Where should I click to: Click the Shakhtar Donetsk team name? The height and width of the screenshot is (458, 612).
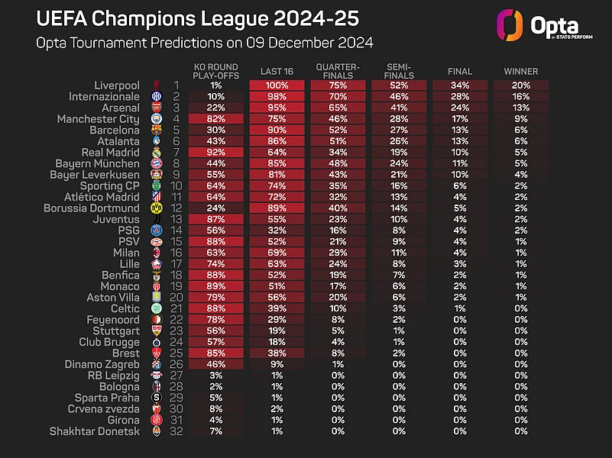point(94,431)
